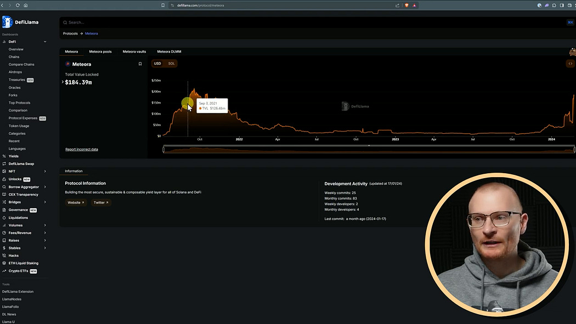Open the Meteora DLMM tab
This screenshot has width=576, height=324.
coord(169,52)
